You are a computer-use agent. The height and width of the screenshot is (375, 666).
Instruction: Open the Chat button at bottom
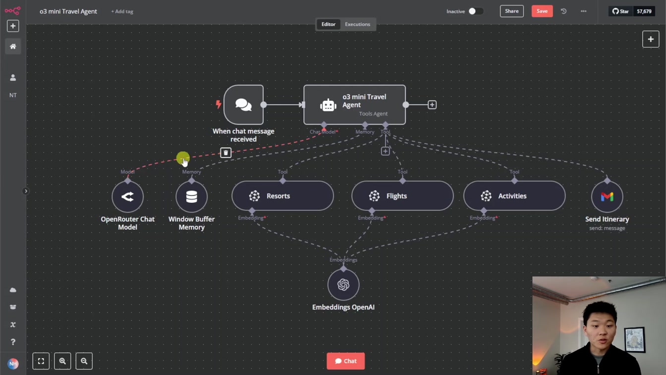(x=346, y=361)
